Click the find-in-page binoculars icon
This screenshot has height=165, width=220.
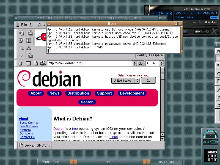coord(43,64)
